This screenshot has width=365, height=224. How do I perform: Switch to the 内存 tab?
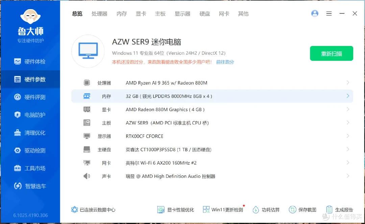point(122,14)
